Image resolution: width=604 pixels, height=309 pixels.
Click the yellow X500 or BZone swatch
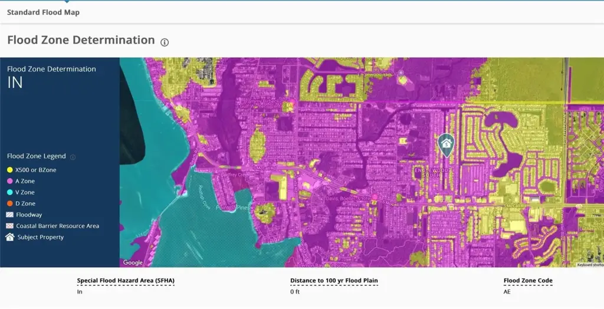point(10,170)
